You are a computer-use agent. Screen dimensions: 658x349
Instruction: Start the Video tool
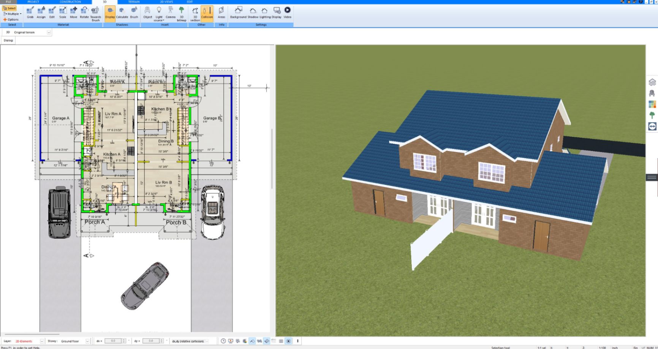[x=288, y=12]
